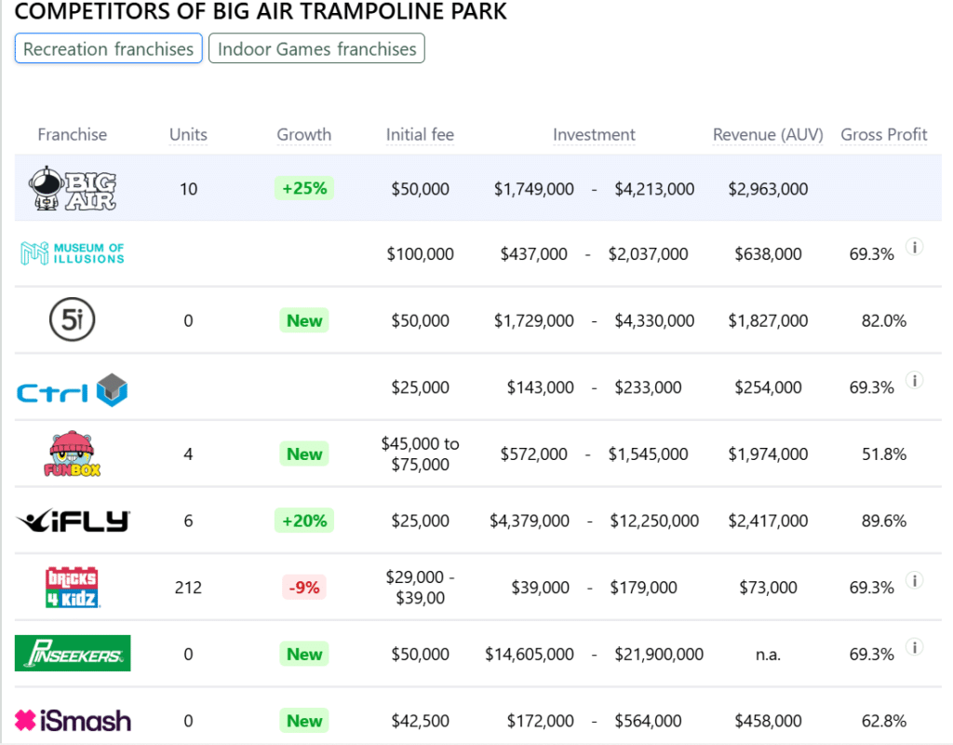Select Ctrl V revenue value $254,000
Viewport: 953px width, 745px height.
(768, 387)
